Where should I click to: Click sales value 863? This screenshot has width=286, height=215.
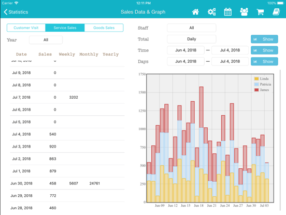[53, 159]
